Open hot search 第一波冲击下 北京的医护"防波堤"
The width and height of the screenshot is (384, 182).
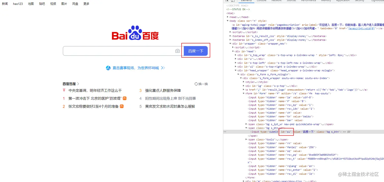(x=95, y=98)
